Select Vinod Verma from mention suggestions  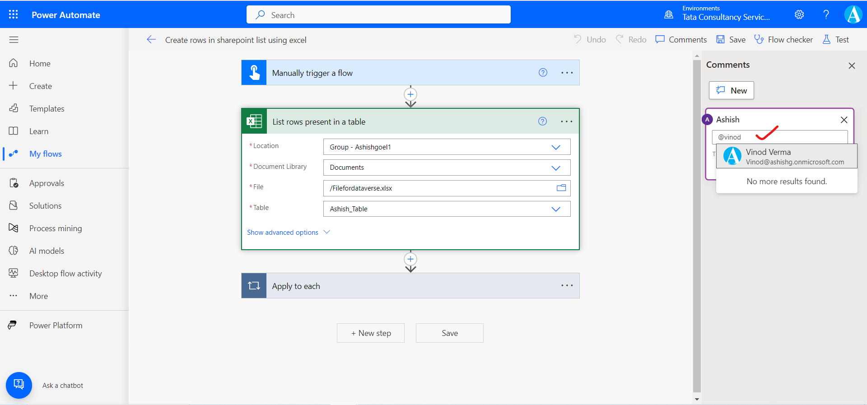coord(786,156)
